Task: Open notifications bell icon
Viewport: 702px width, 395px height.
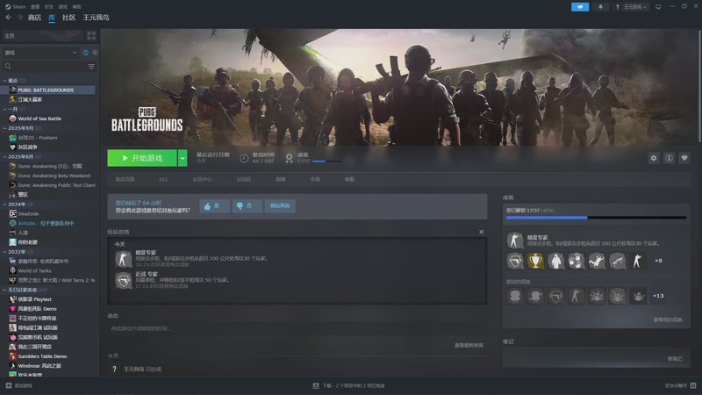Action: pos(600,7)
